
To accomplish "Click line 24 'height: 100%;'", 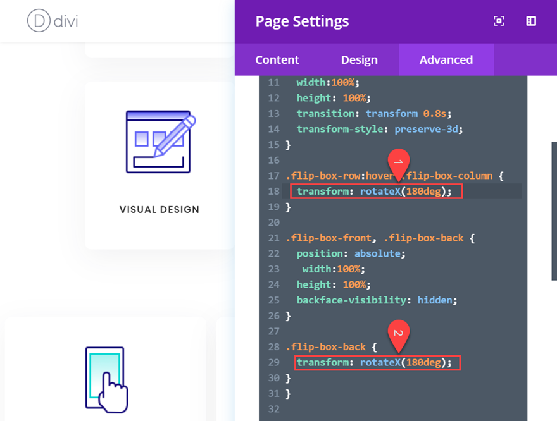I will pos(333,285).
